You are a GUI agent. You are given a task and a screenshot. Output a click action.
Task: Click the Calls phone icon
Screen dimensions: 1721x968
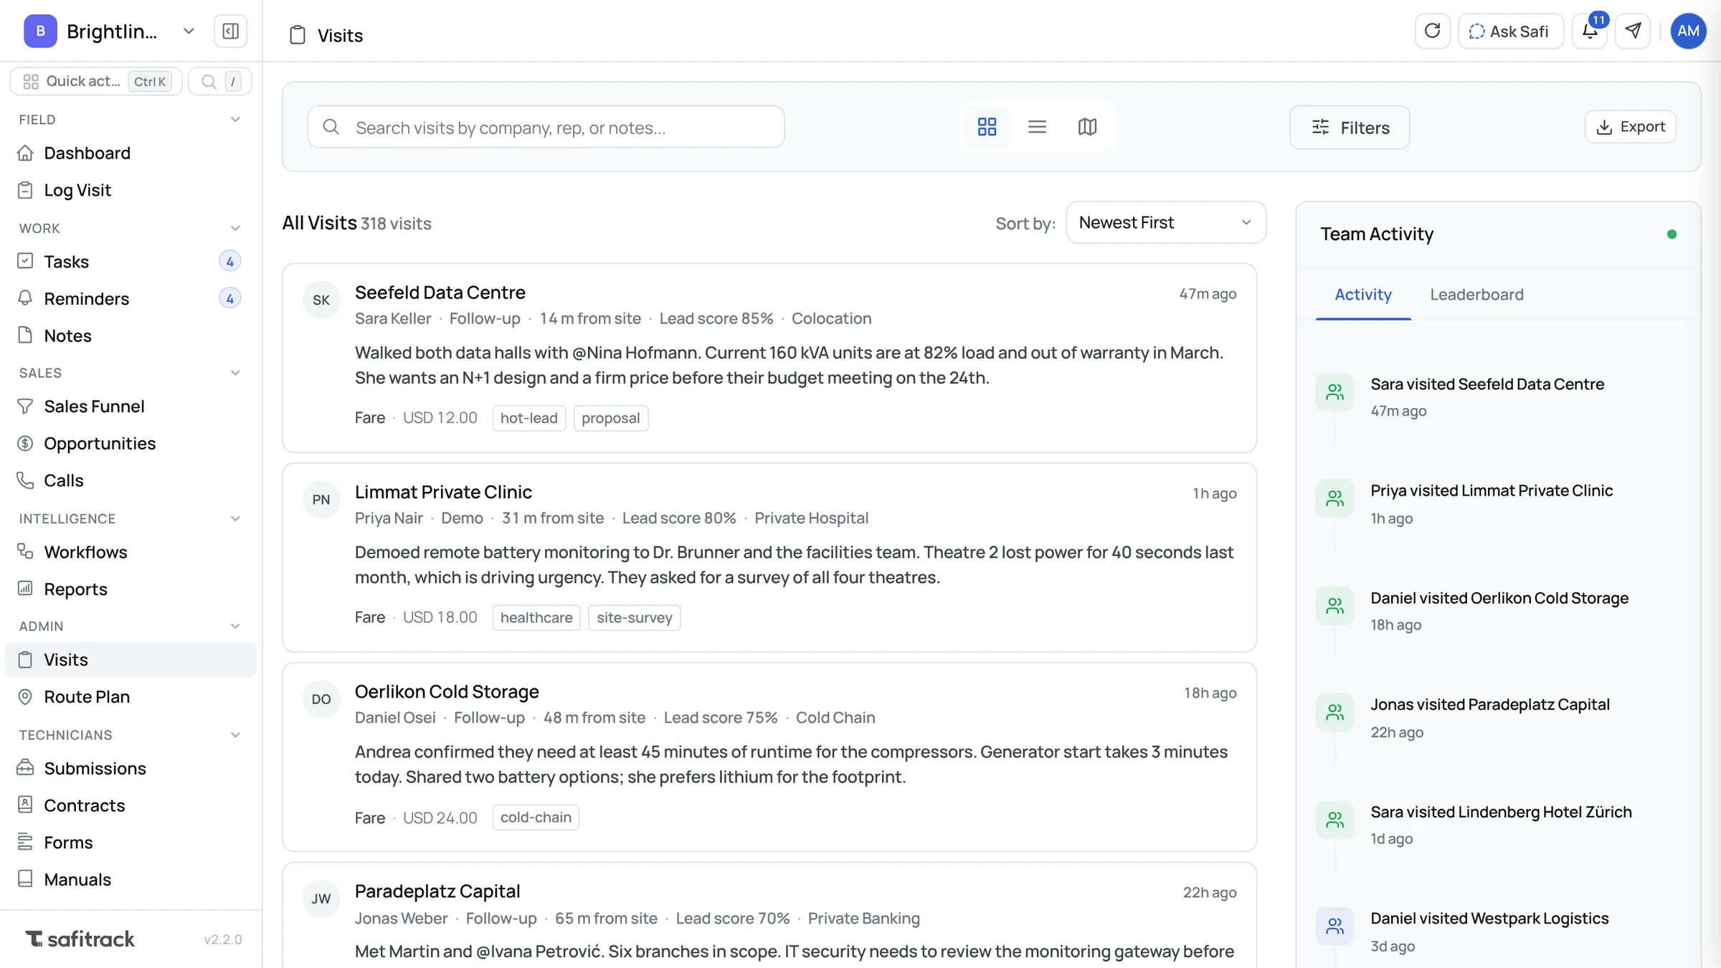(25, 480)
